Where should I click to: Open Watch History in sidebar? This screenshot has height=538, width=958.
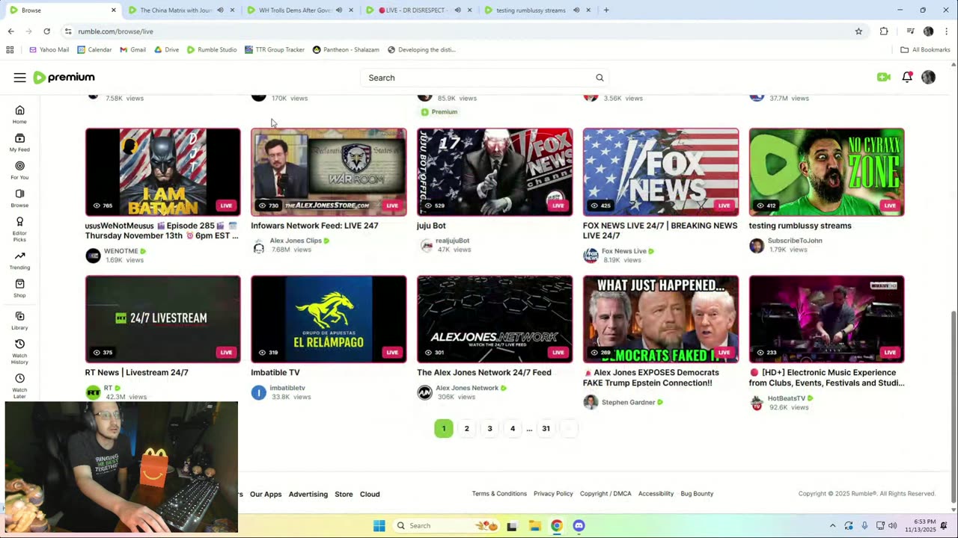point(19,352)
